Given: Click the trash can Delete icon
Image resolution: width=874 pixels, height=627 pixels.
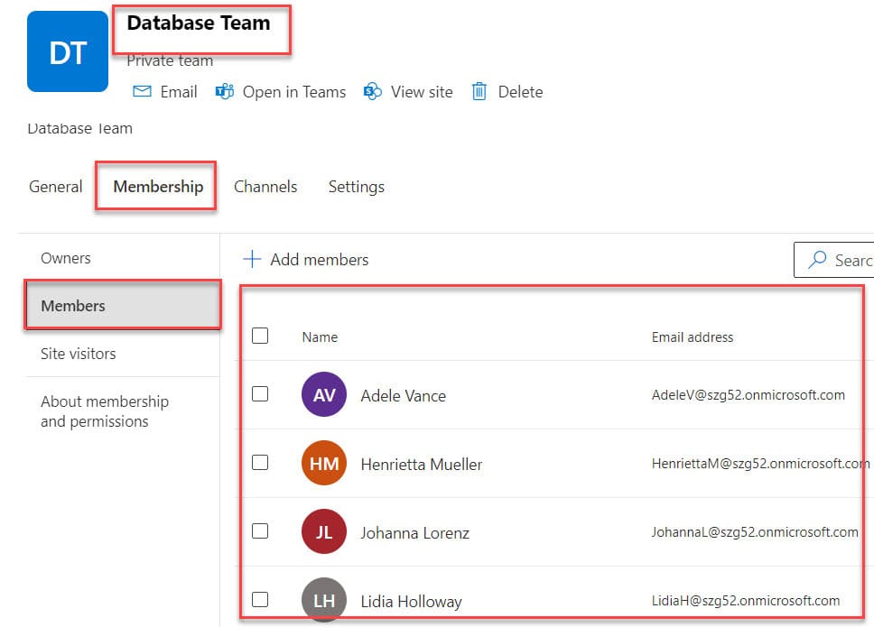Looking at the screenshot, I should (x=479, y=91).
